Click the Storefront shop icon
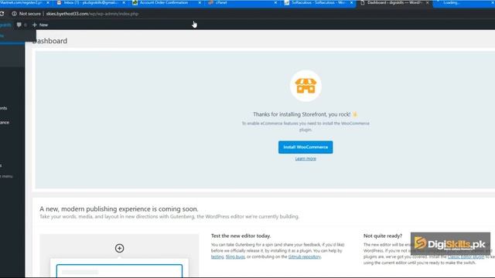Viewport: 495px width, 278px height. [x=306, y=86]
